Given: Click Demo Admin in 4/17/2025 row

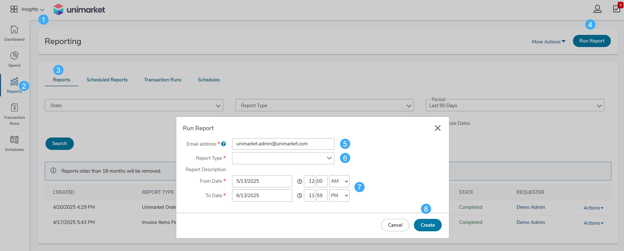Looking at the screenshot, I should [x=531, y=222].
